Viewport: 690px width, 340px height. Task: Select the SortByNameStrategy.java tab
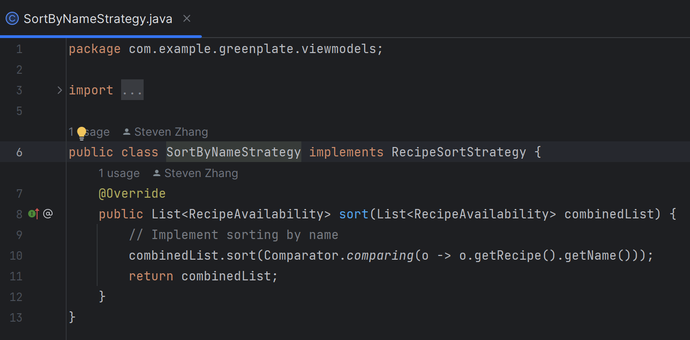click(98, 19)
